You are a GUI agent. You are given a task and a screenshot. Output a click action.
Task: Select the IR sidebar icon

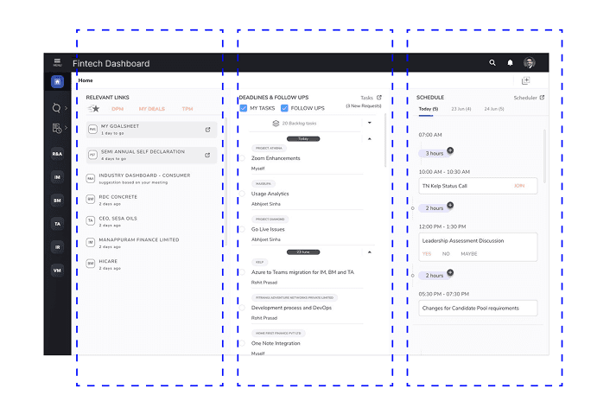click(57, 247)
